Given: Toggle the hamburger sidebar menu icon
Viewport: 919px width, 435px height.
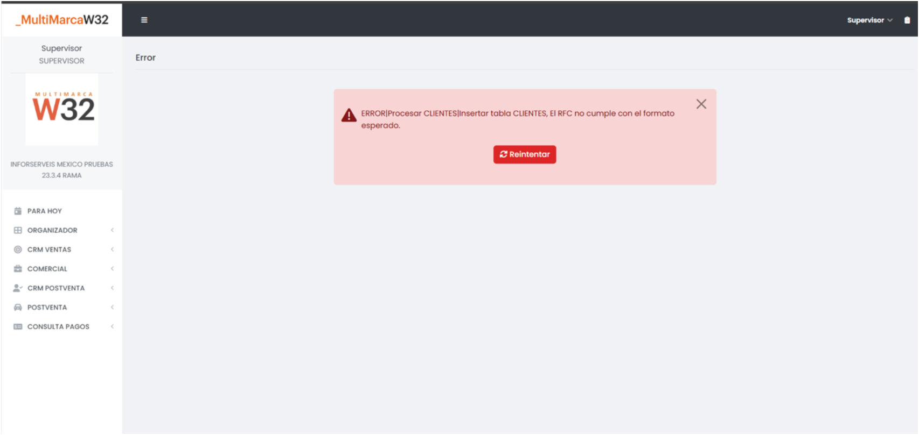Looking at the screenshot, I should (144, 20).
